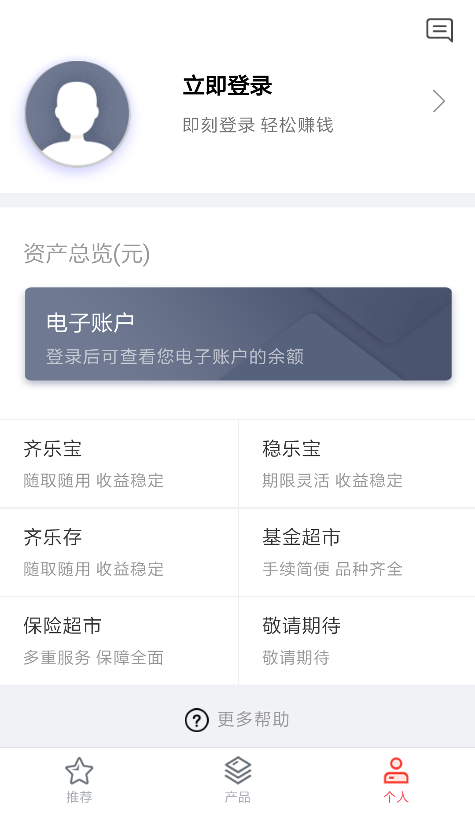The image size is (475, 814).
Task: Open the 电子账户 account card
Action: click(238, 334)
